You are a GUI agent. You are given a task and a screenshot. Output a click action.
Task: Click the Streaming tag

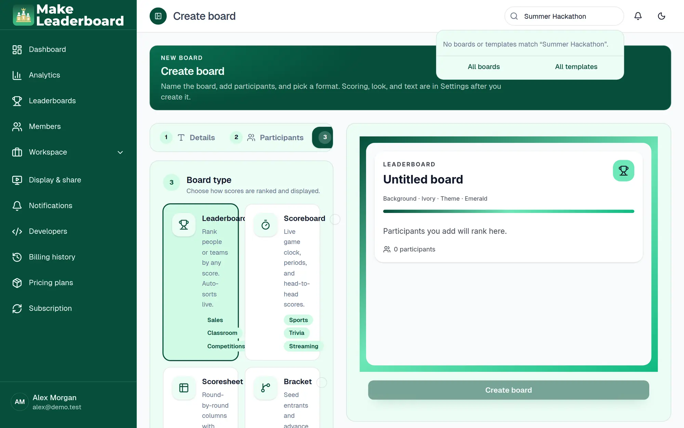tap(303, 346)
